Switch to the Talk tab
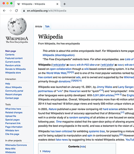Image resolution: width=134 pixels, height=154 pixels. 47,26
